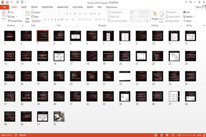Select slide 52 thumbnail

[x=59, y=116]
